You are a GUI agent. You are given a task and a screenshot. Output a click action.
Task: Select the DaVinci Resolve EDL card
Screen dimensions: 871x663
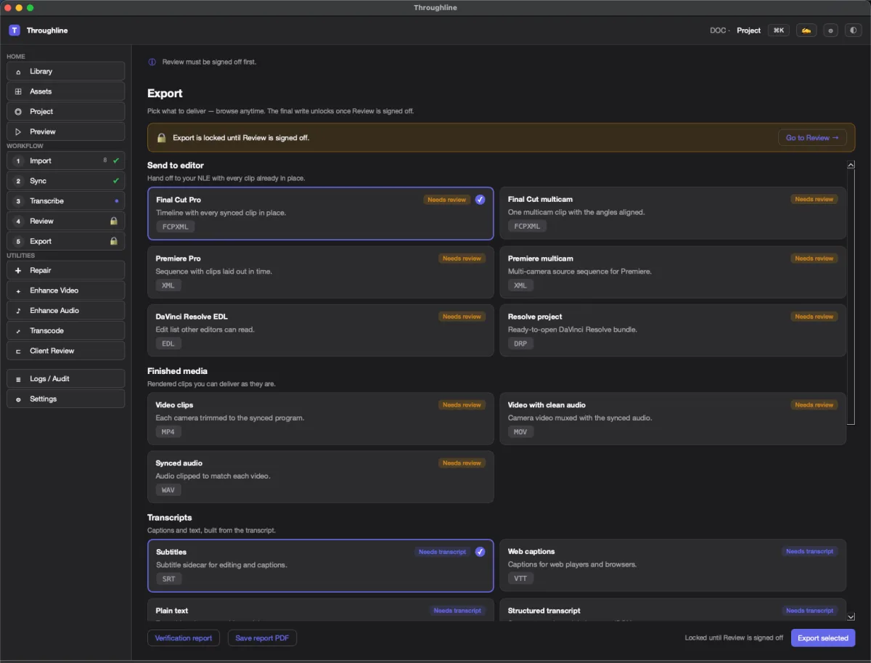point(321,330)
